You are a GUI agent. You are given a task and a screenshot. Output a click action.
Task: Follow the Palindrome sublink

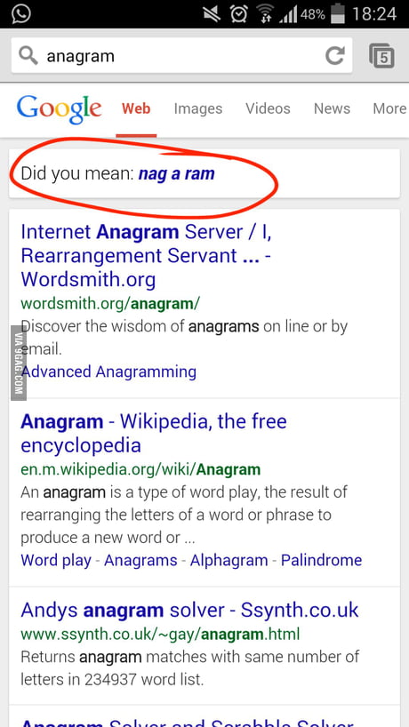pyautogui.click(x=321, y=560)
